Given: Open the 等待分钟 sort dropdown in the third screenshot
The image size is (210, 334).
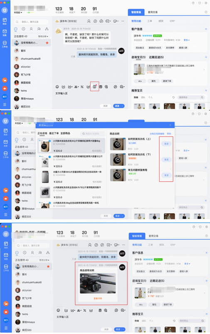Looking at the screenshot, I should tap(44, 260).
